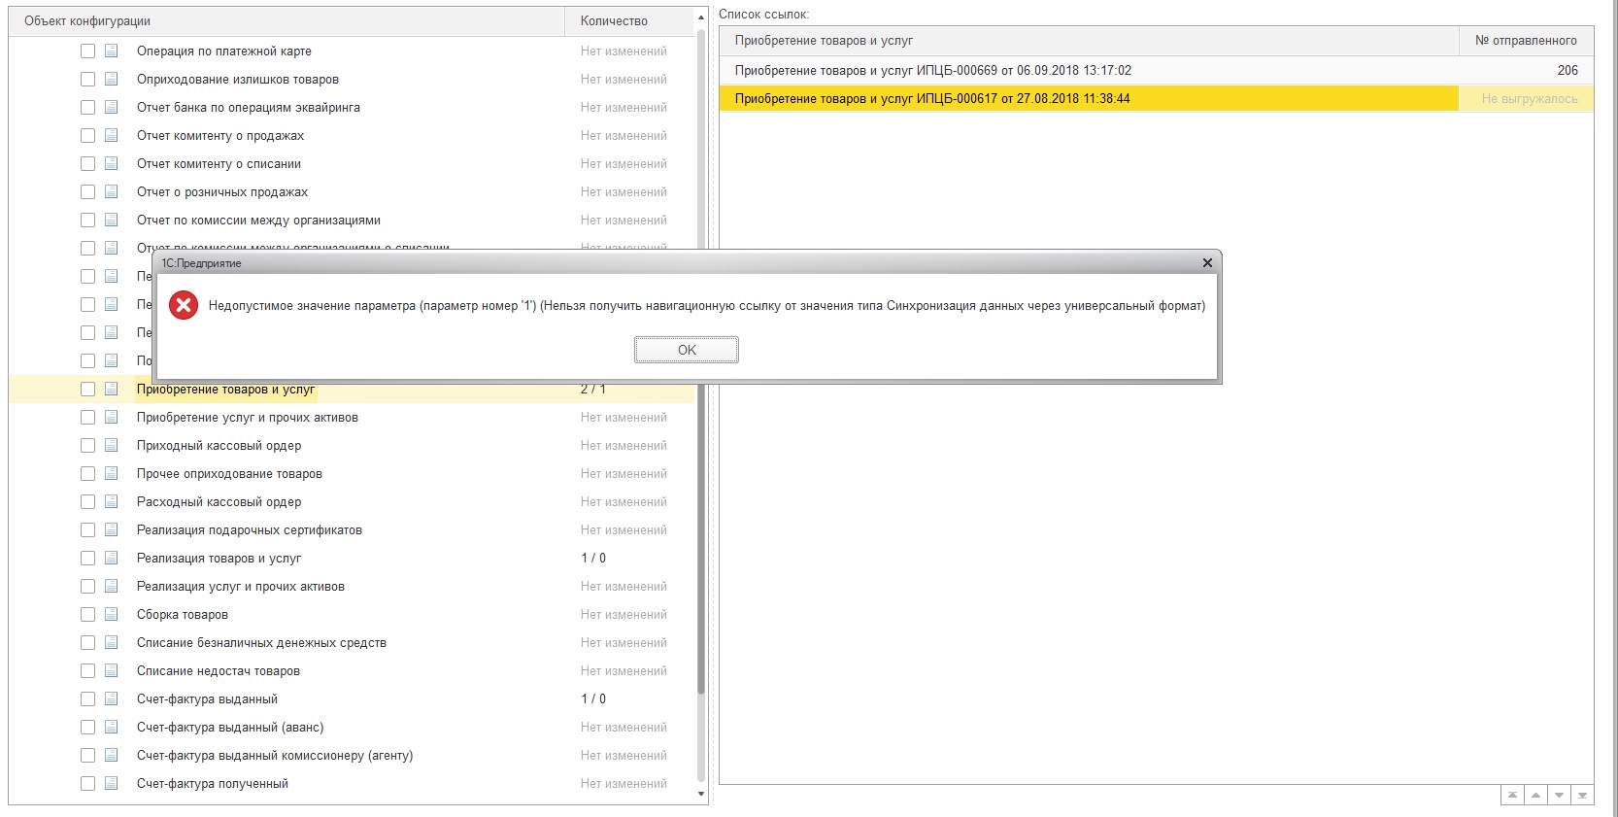Click document icon for Реализация товаров и услуг
Viewport: 1618px width, 817px height.
[x=112, y=558]
